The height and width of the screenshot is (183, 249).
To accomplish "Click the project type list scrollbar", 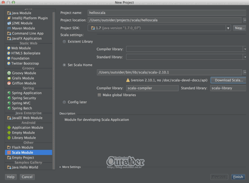I will (54, 91).
